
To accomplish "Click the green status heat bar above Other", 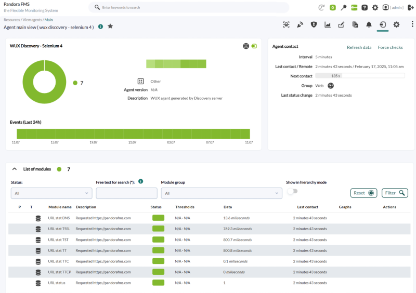I will (x=176, y=64).
